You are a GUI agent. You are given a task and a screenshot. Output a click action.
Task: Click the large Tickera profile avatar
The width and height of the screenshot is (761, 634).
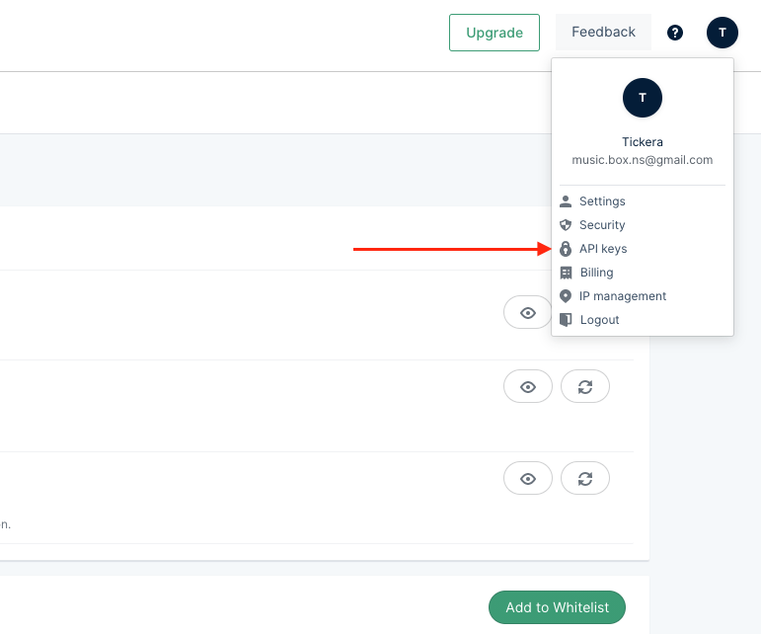[643, 98]
